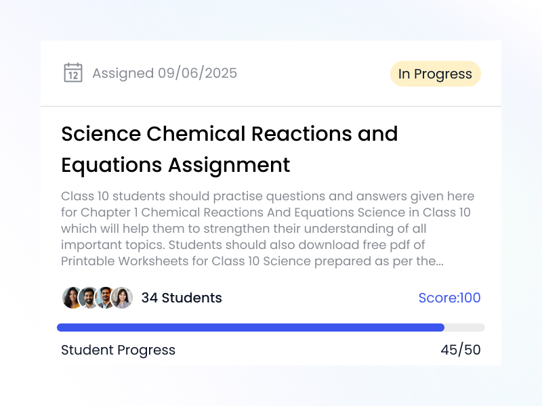Select the Chapter 1 description paragraph
This screenshot has height=406, width=542.
pos(268,229)
